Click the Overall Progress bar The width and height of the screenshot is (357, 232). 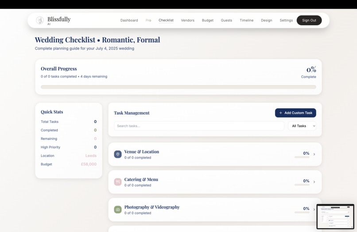[178, 87]
